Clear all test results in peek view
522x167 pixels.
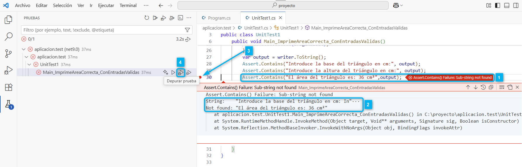tap(502, 87)
